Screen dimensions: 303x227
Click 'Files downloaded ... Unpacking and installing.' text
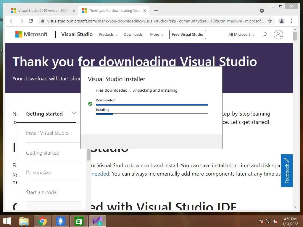[x=137, y=90]
